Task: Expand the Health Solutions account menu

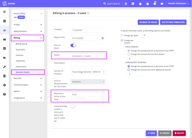Action: [178, 3]
